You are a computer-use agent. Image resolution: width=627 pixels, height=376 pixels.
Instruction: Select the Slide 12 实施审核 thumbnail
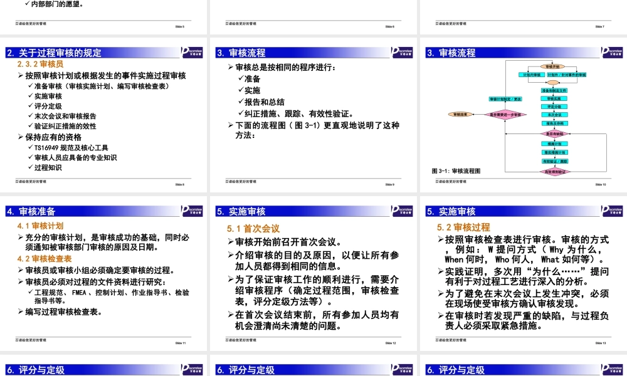click(313, 276)
